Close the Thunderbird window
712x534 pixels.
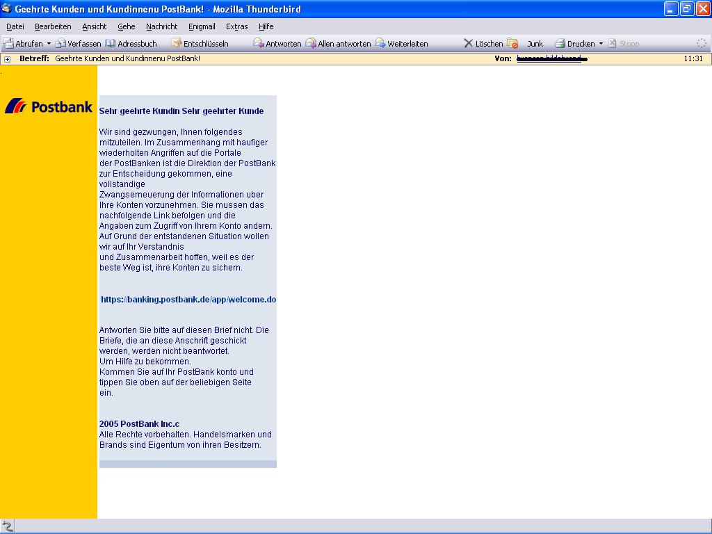point(703,8)
